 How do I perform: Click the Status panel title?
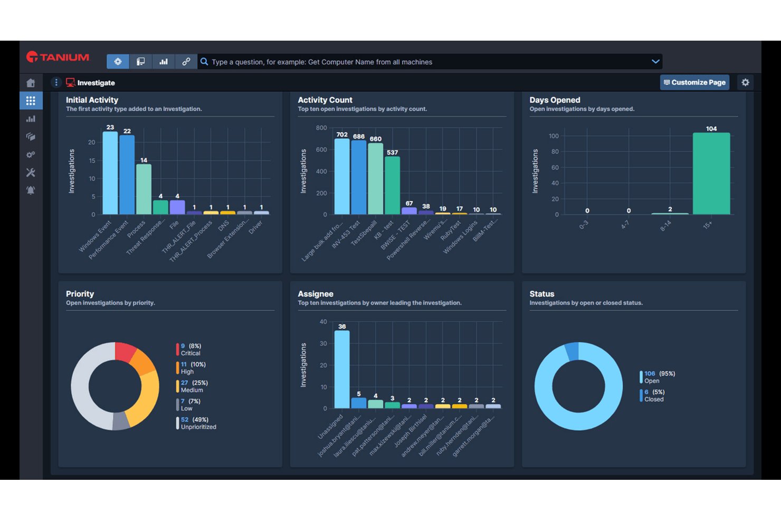[542, 294]
